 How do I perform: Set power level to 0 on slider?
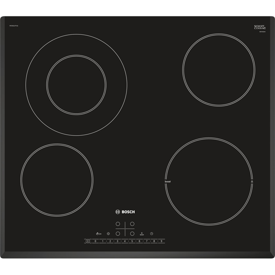[x=95, y=241]
